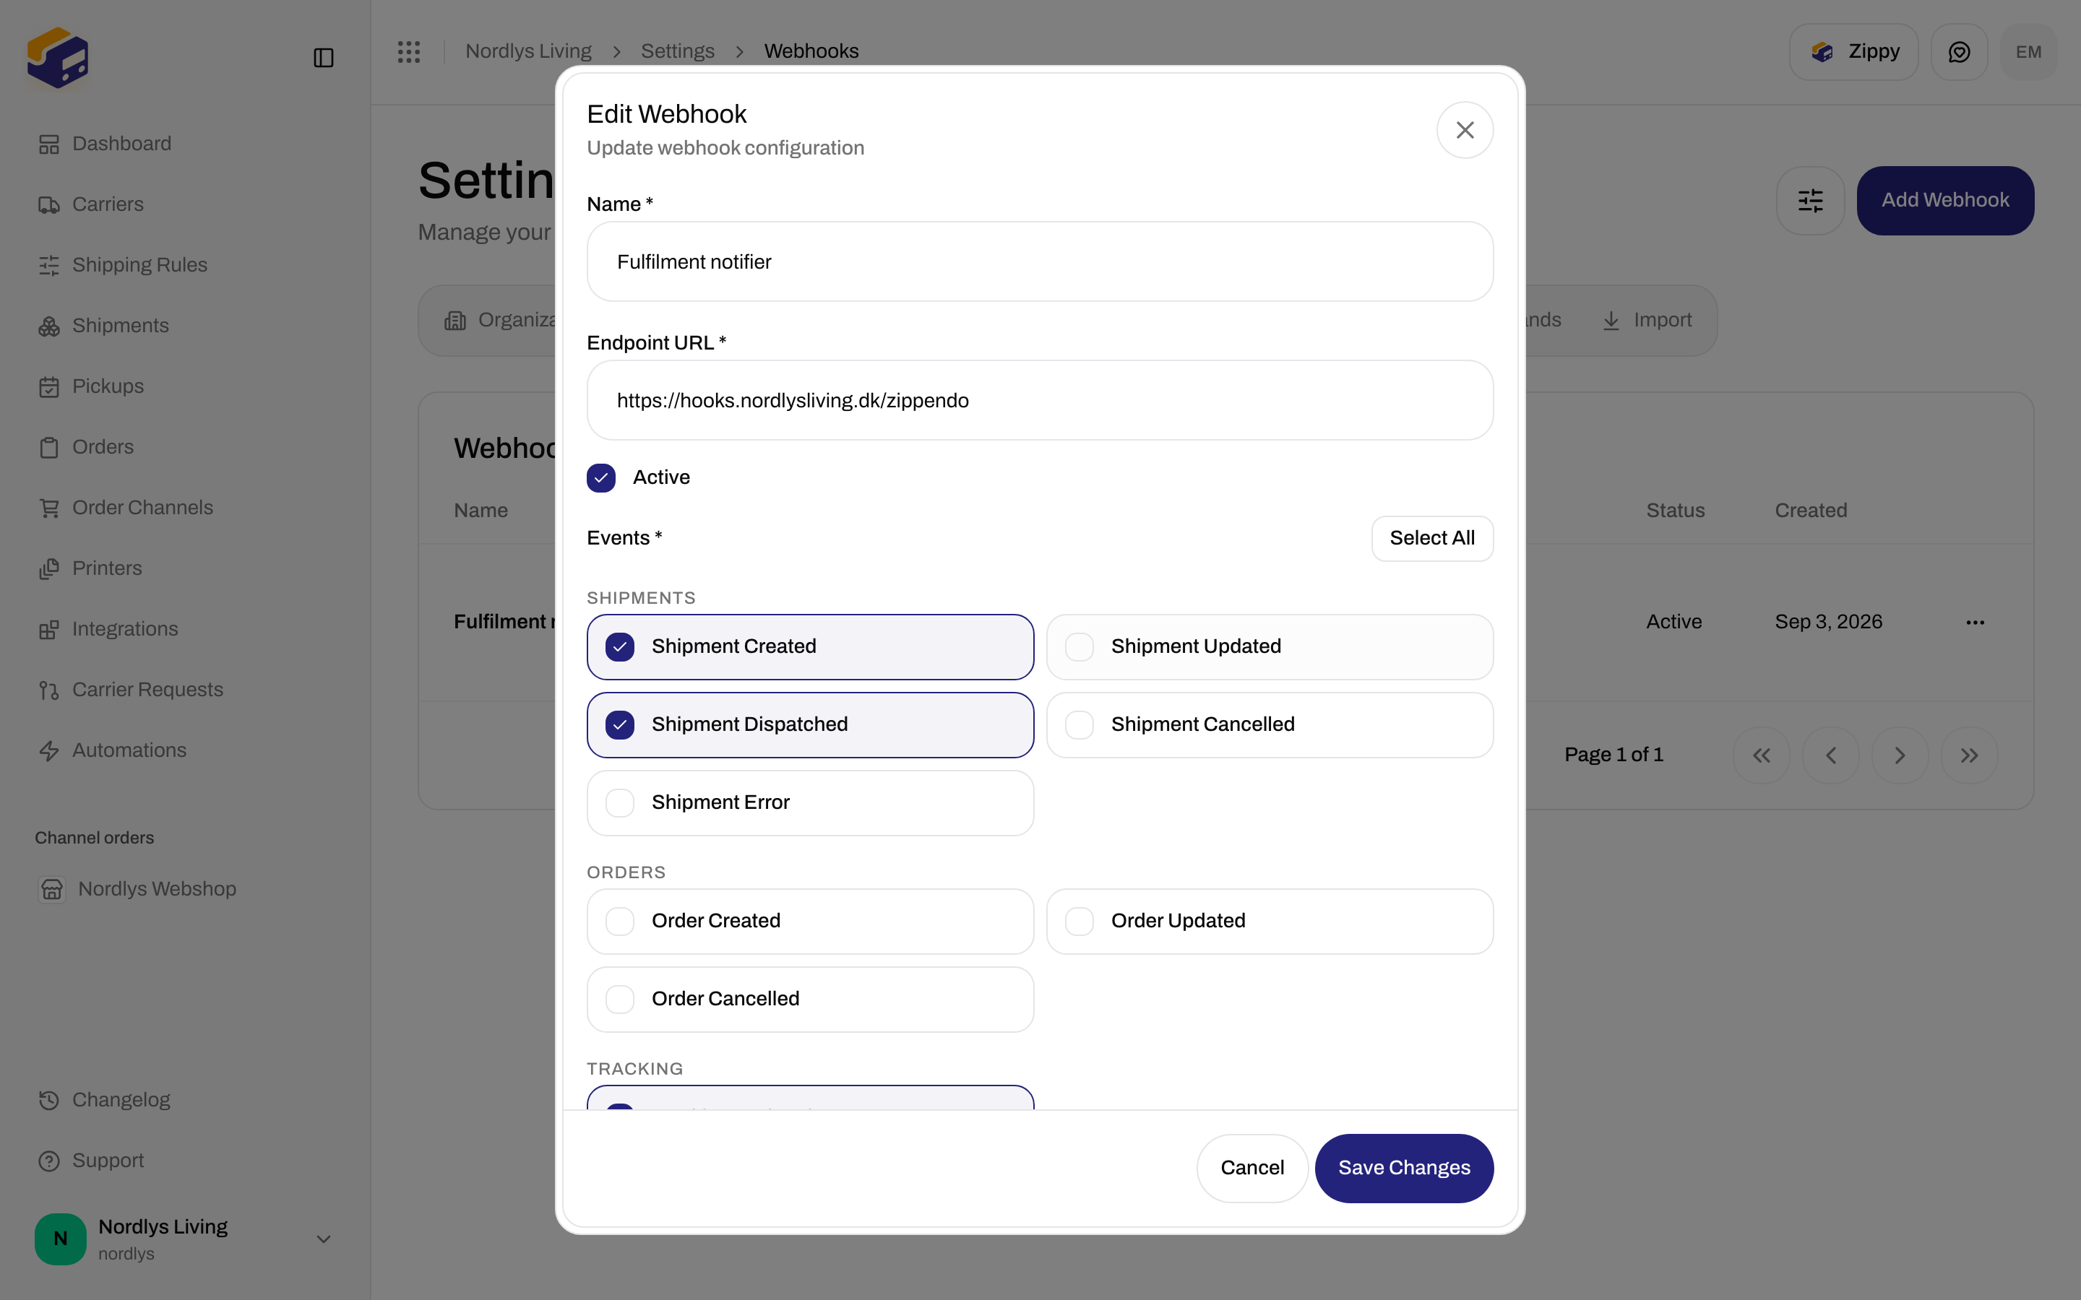
Task: Open row actions ellipsis for Fulfilment webhook
Action: click(x=1976, y=622)
